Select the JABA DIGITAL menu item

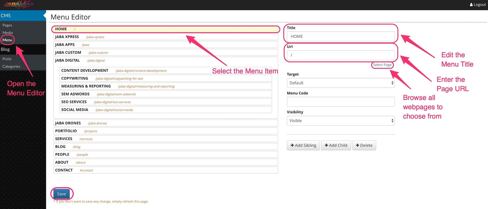click(166, 60)
